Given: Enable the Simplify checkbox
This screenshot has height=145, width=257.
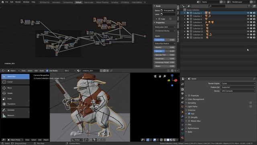Looking at the screenshot, I should point(189,117).
